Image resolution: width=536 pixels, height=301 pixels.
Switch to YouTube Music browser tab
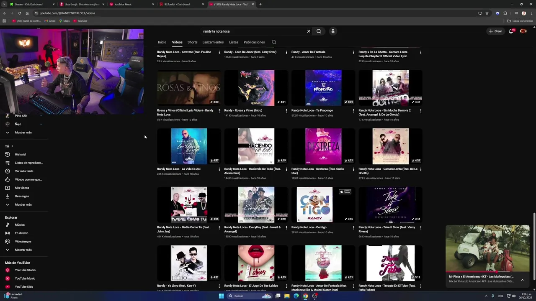pos(131,4)
